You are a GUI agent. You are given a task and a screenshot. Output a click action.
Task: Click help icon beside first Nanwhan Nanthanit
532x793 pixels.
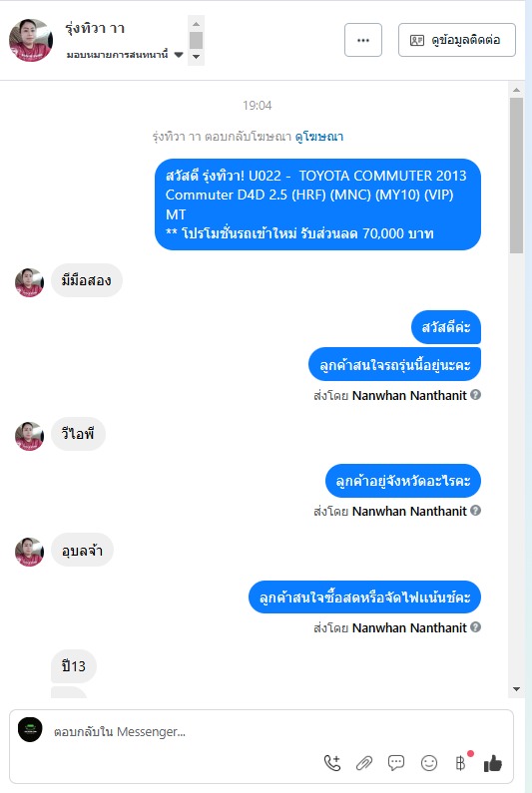(x=475, y=394)
